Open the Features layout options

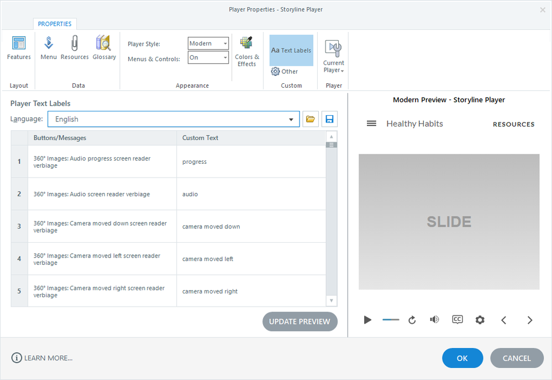pyautogui.click(x=19, y=48)
